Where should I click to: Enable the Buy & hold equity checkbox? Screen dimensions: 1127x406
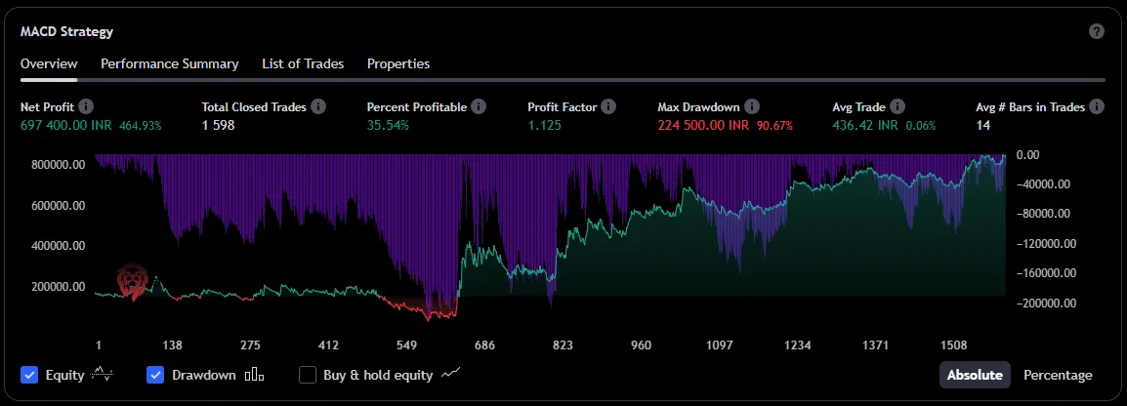click(308, 375)
